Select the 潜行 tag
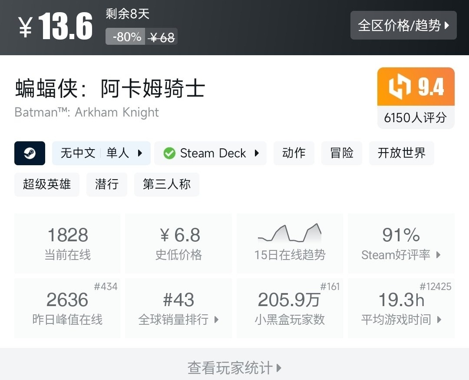The image size is (469, 380). click(107, 184)
